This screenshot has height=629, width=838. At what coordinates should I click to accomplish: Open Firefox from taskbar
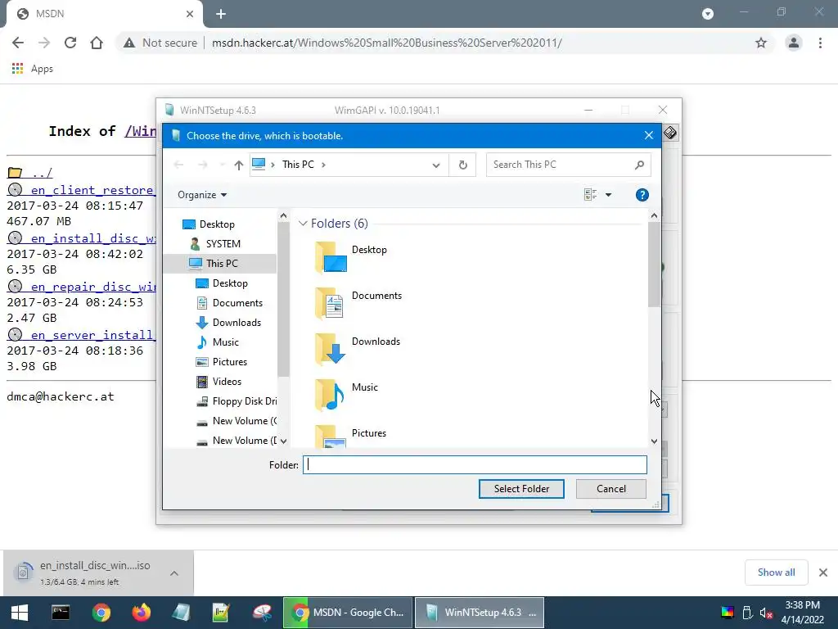click(141, 613)
